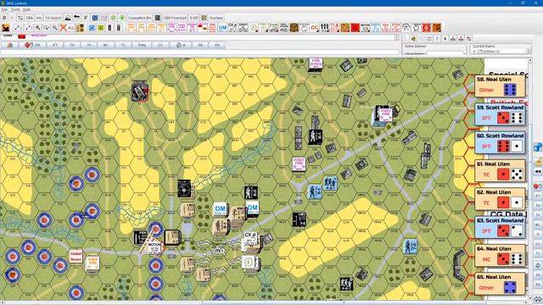This screenshot has width=543, height=305.
Task: Click the dark map icon beside Casualties Bin
Action: (158, 18)
